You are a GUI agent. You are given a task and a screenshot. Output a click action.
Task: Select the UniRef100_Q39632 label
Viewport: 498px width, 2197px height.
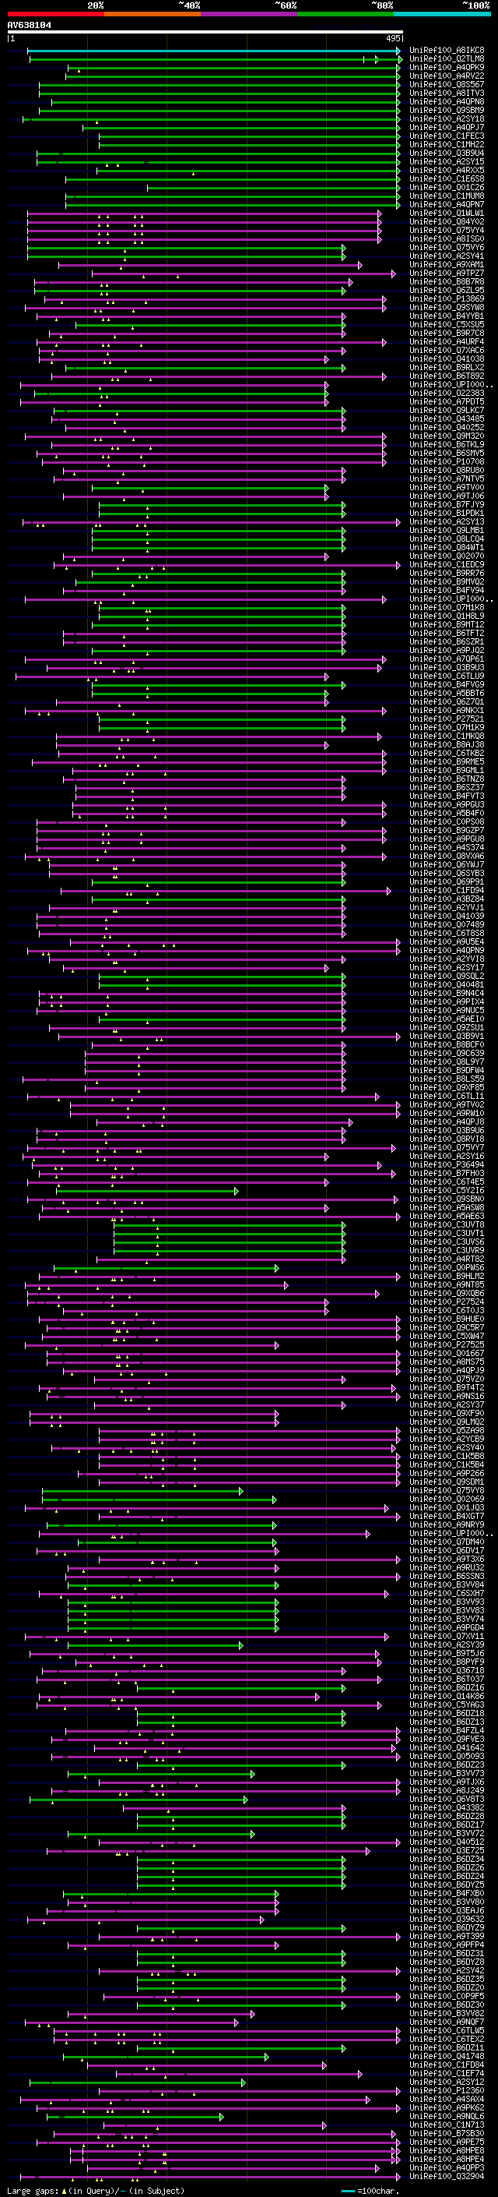tap(447, 1918)
